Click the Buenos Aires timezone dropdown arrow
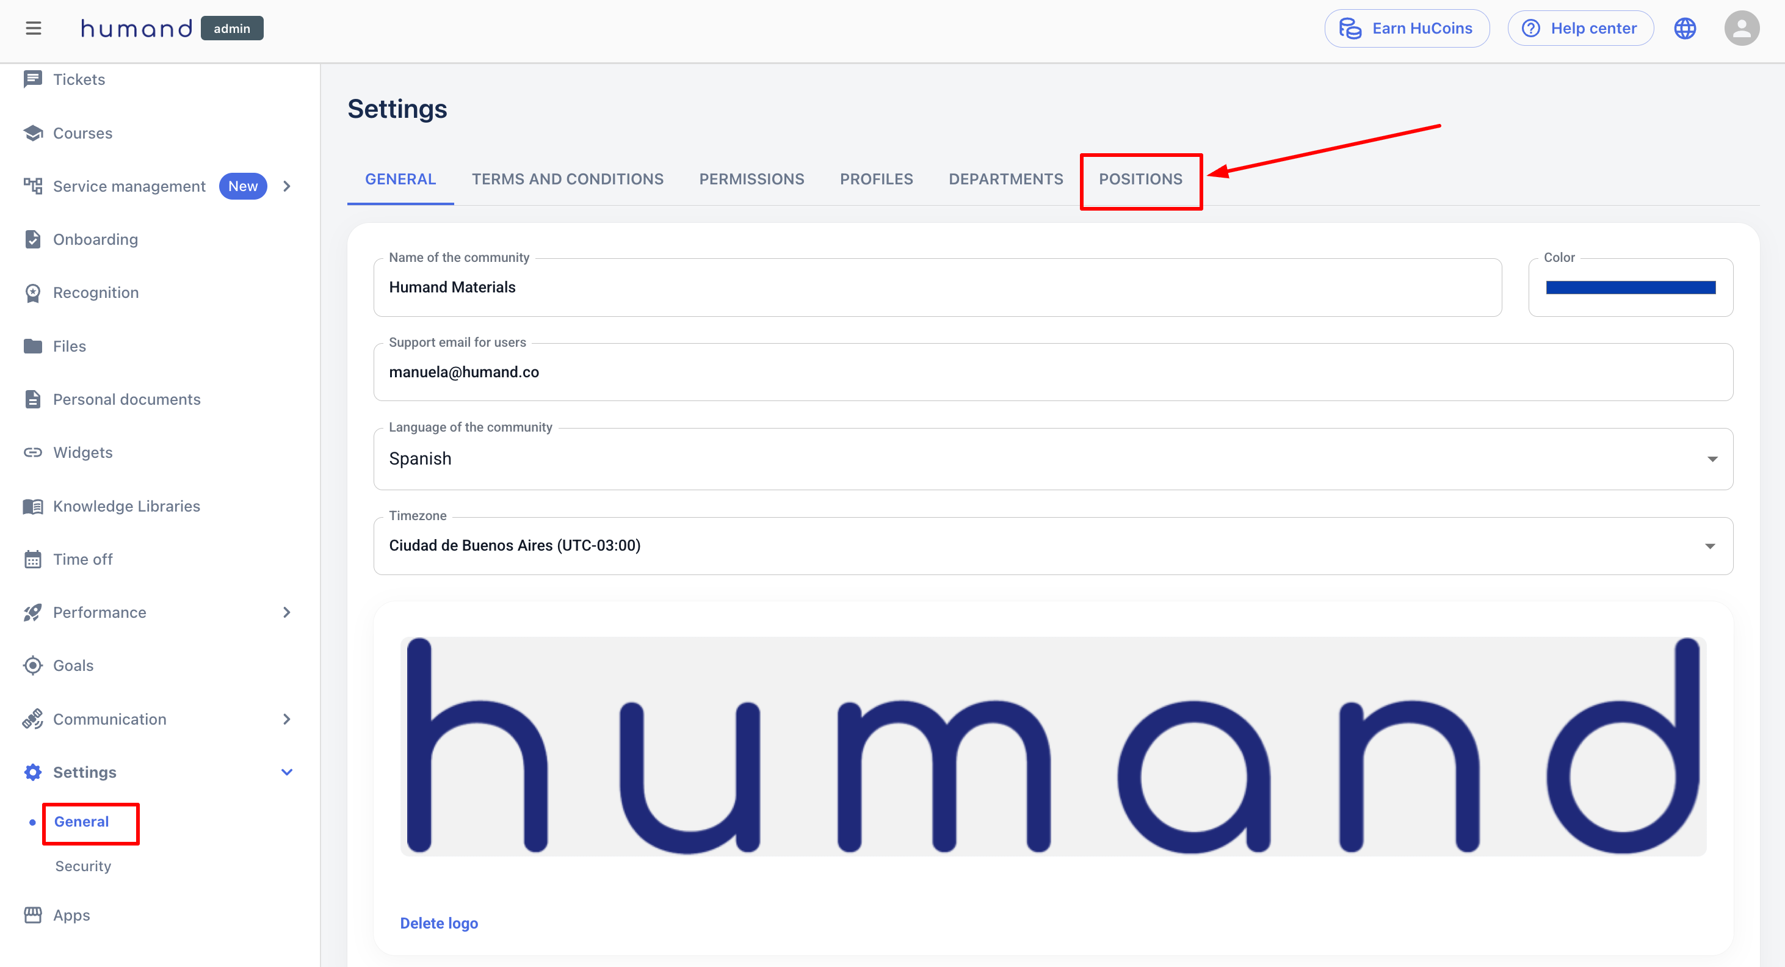 pyautogui.click(x=1710, y=546)
